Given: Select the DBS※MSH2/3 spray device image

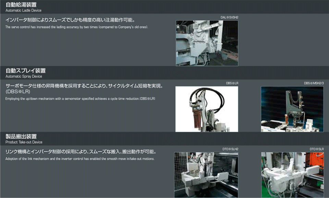Looking at the screenshot, I should coord(292,109).
